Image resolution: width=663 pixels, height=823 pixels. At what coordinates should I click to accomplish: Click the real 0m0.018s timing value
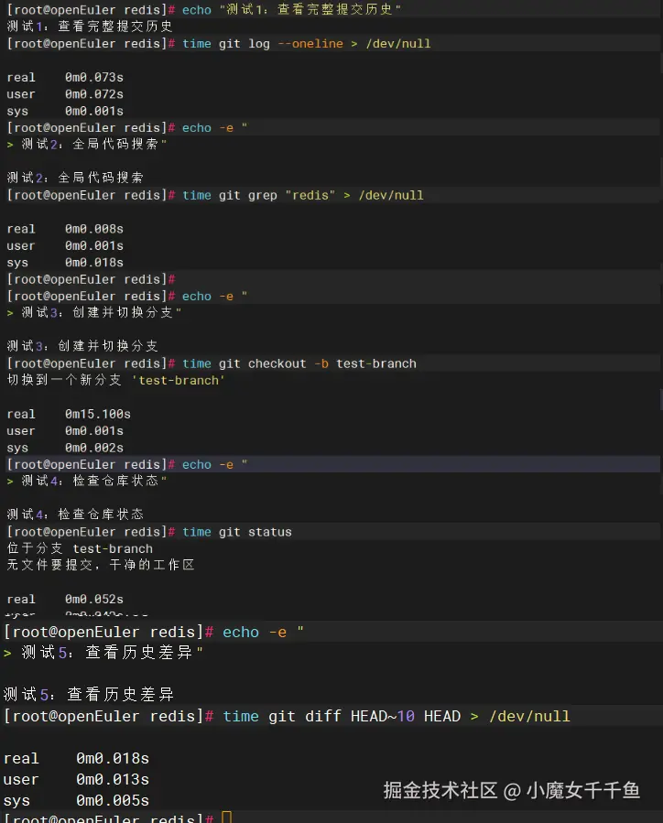pos(113,758)
